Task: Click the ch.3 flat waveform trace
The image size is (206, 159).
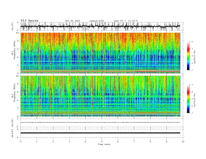Action: click(x=100, y=122)
